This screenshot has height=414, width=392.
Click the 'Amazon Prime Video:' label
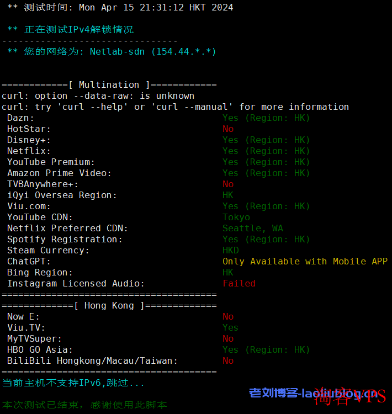59,173
